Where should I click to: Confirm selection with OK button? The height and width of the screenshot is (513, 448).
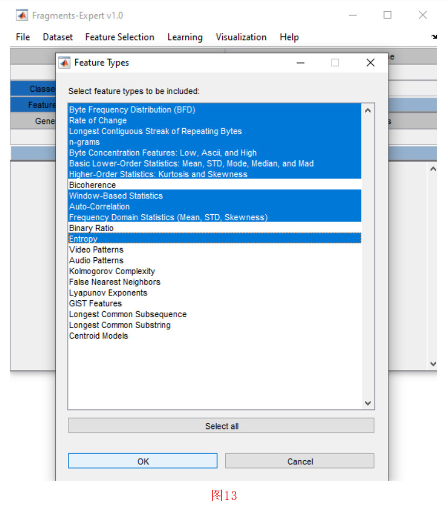143,461
